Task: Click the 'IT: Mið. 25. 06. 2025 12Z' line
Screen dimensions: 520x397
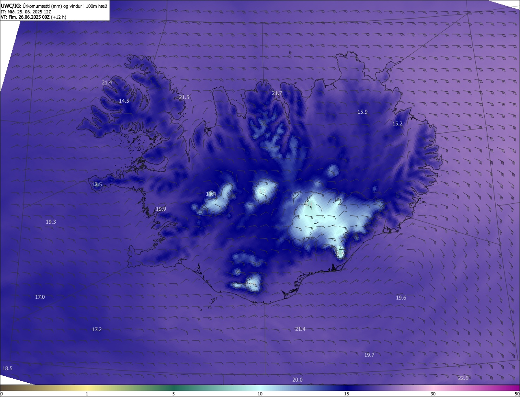Action: (26, 11)
